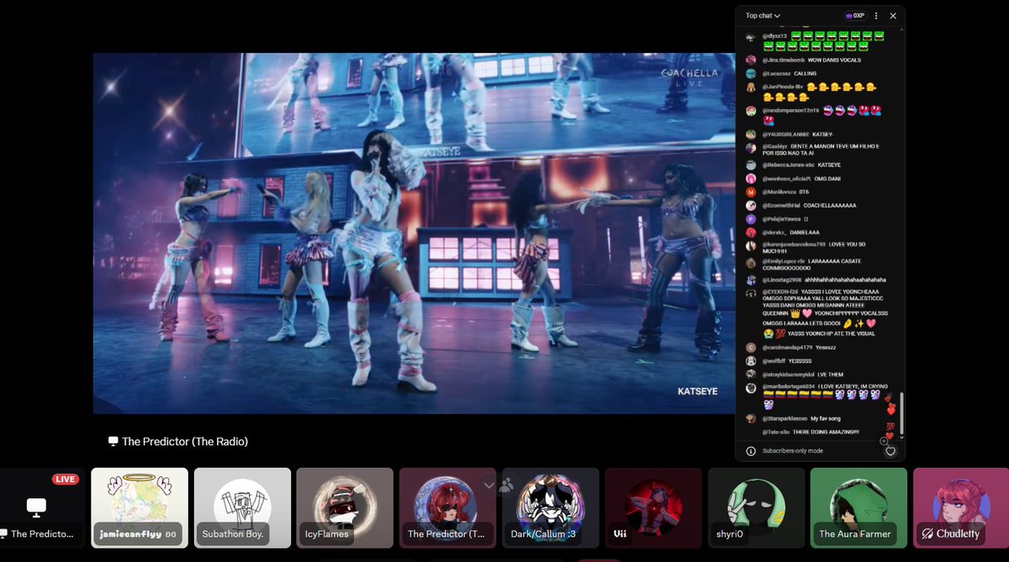Image resolution: width=1009 pixels, height=562 pixels.
Task: Select the IcyFlames participant tile
Action: pyautogui.click(x=345, y=508)
